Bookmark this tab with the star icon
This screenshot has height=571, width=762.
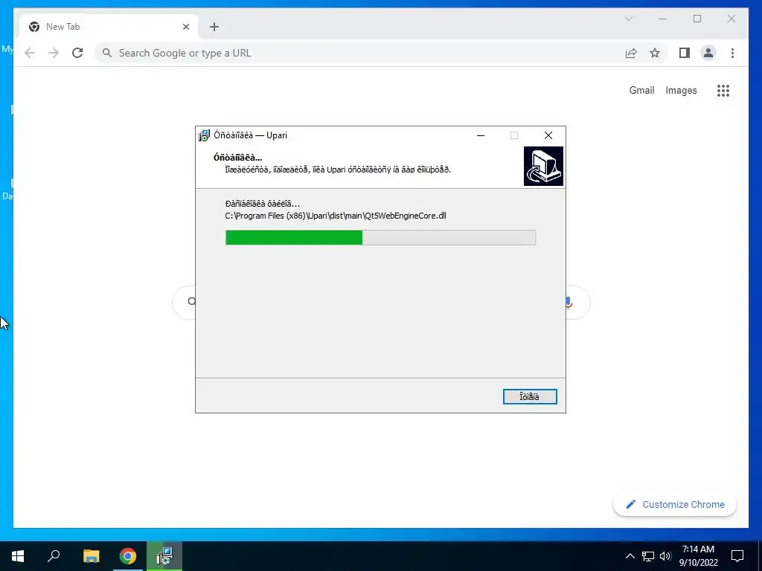coord(655,53)
